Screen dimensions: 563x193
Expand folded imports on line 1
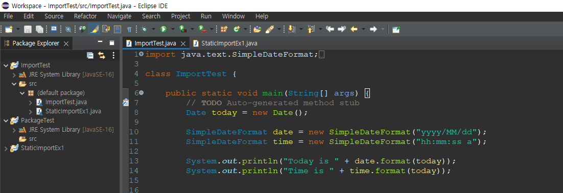141,54
